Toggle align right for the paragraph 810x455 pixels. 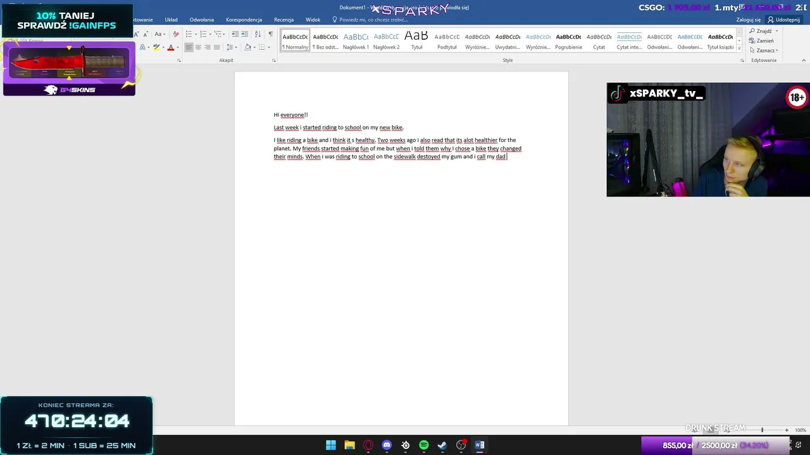click(x=208, y=47)
